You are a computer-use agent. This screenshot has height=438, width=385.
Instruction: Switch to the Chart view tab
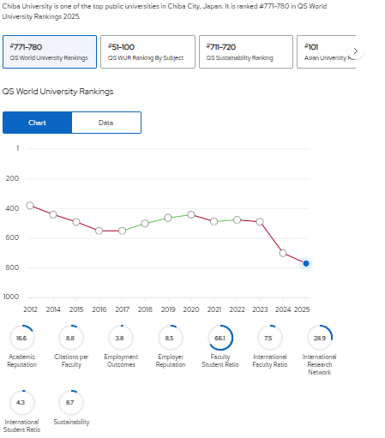(37, 123)
